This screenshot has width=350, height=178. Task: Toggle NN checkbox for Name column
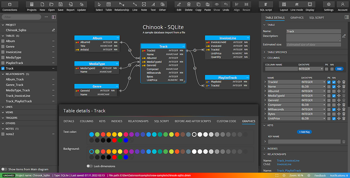click(x=334, y=87)
